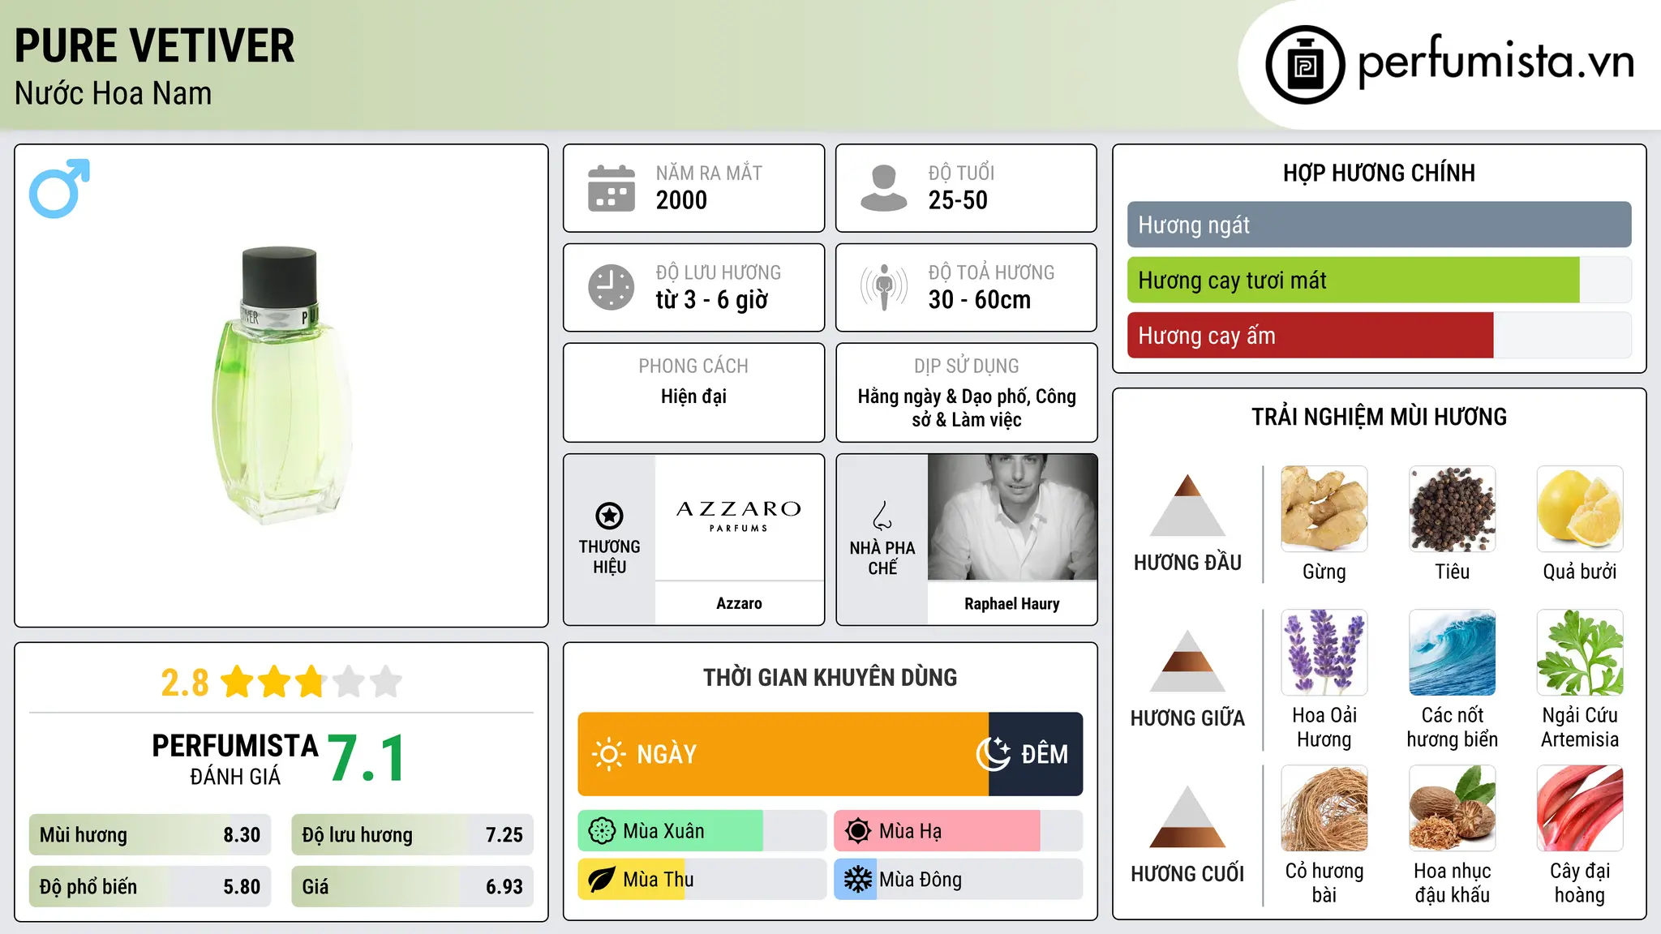Click the perfumista.vn logo icon
The width and height of the screenshot is (1661, 934).
1305,65
